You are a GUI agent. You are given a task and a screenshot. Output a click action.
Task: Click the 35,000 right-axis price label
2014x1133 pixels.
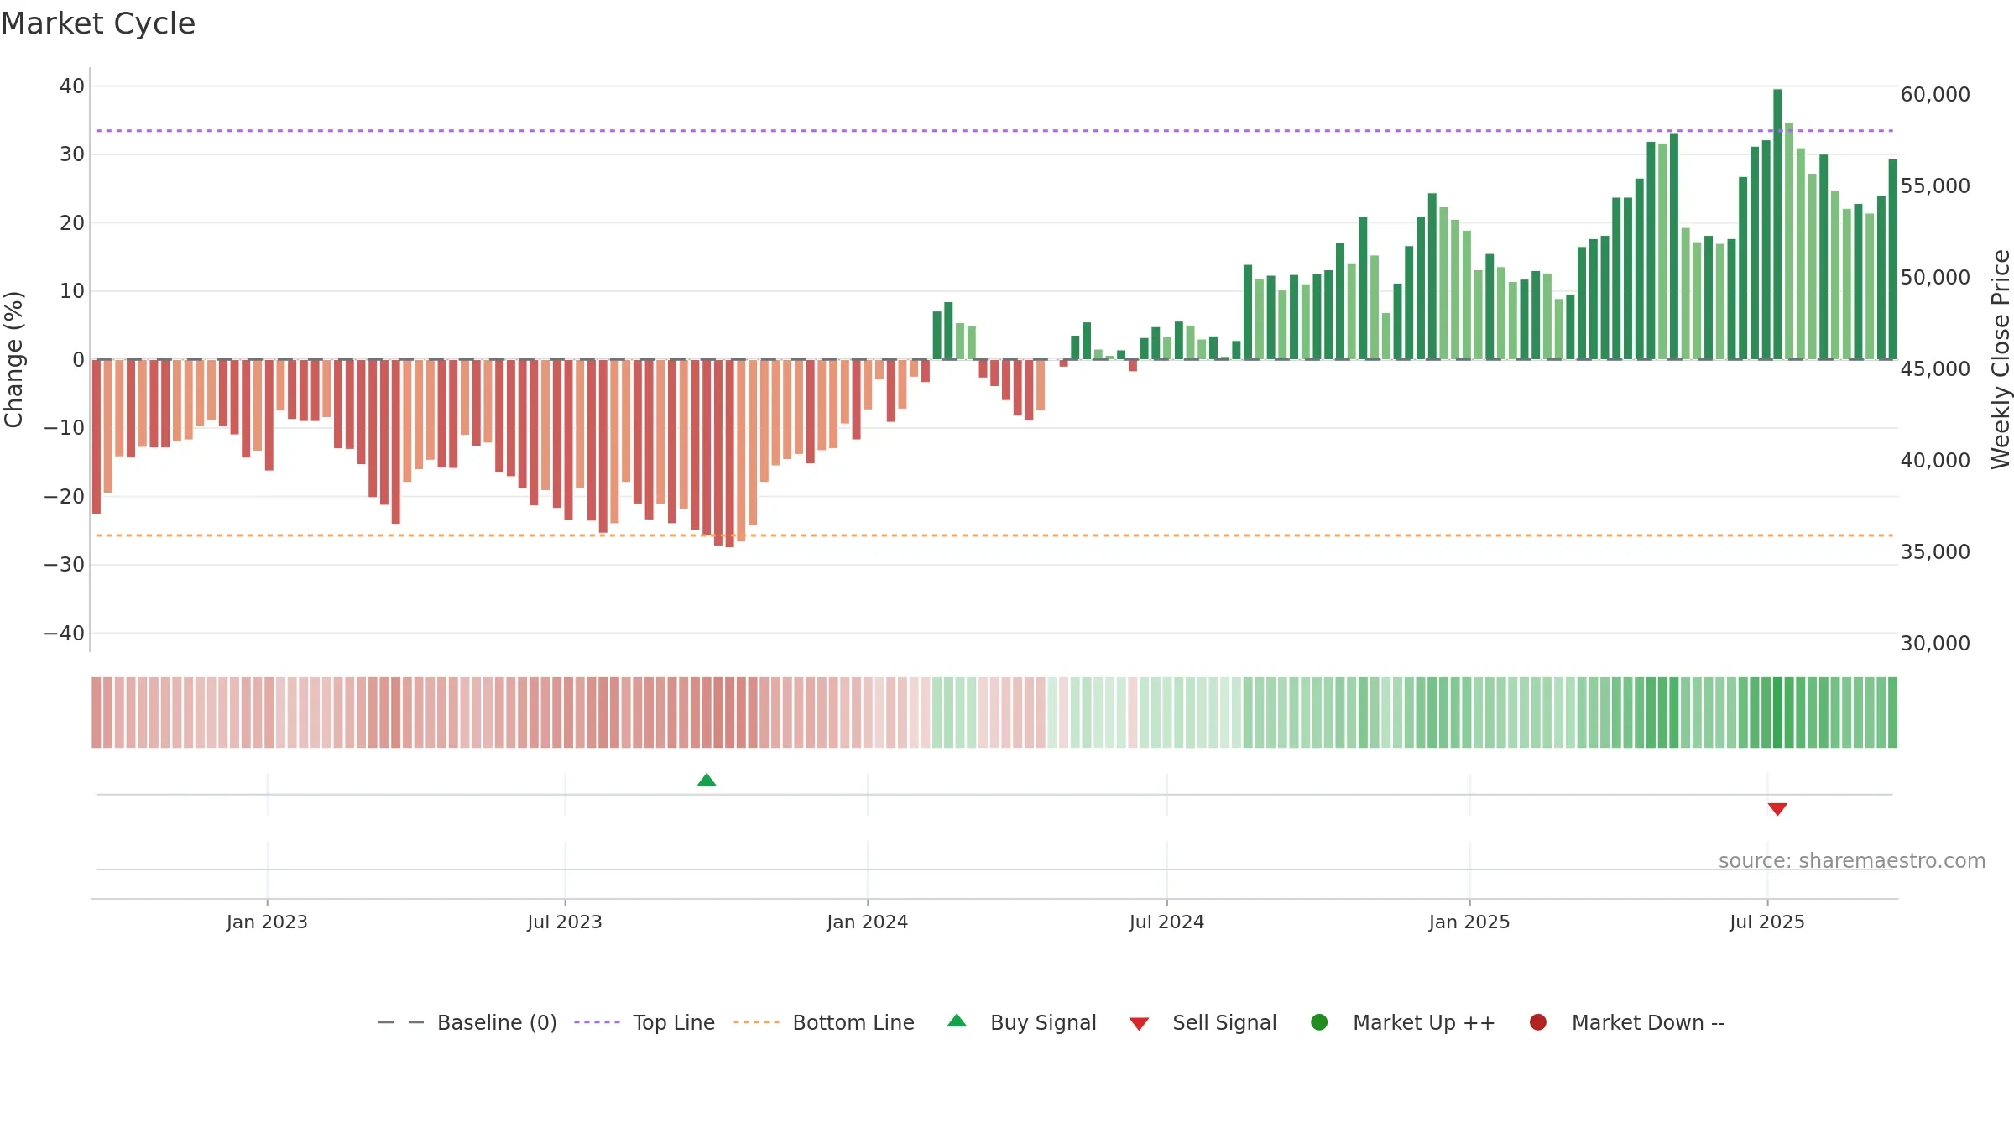coord(1935,552)
